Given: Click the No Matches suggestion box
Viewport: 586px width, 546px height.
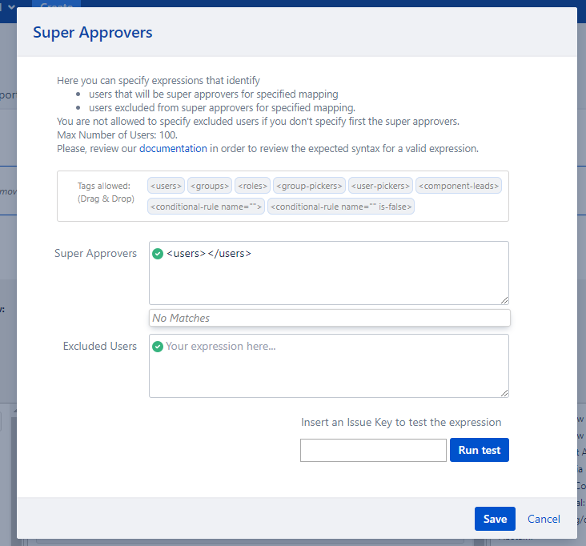Looking at the screenshot, I should (x=329, y=318).
